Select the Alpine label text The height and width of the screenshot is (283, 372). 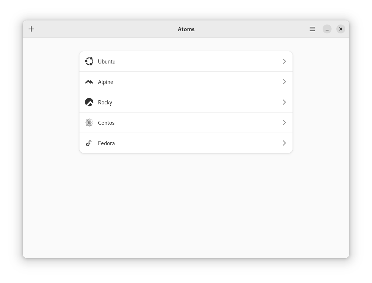click(105, 82)
